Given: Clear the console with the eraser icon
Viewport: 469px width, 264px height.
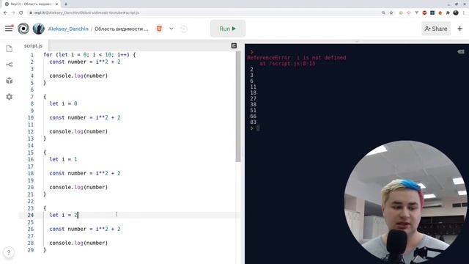Looking at the screenshot, I should [461, 51].
